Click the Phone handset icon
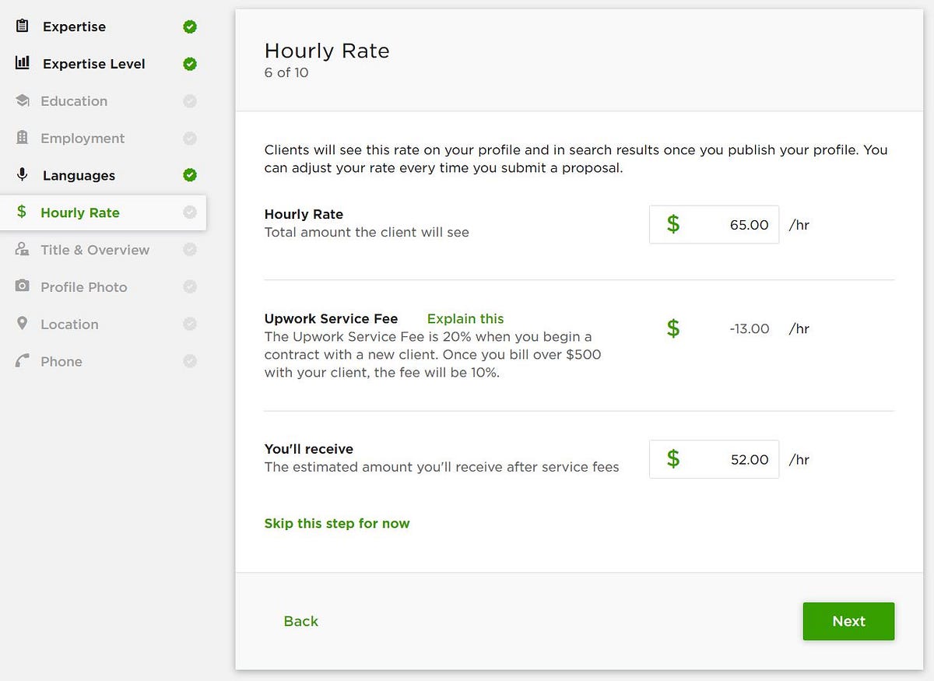This screenshot has width=934, height=681. pyautogui.click(x=22, y=361)
